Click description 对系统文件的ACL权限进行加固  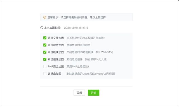(x=85, y=38)
